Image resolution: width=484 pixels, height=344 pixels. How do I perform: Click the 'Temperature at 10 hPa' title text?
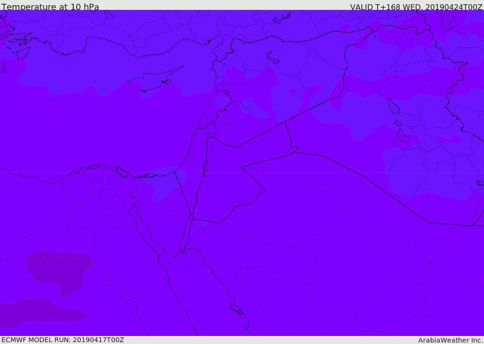click(x=50, y=7)
